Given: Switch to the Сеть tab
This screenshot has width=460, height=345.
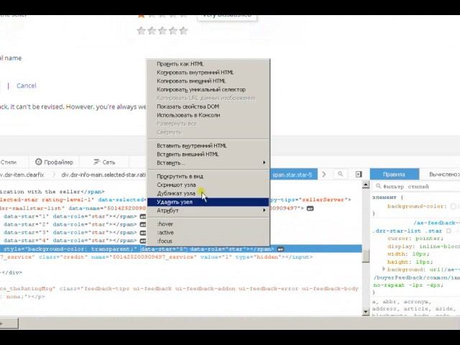Looking at the screenshot, I should click(x=104, y=162).
